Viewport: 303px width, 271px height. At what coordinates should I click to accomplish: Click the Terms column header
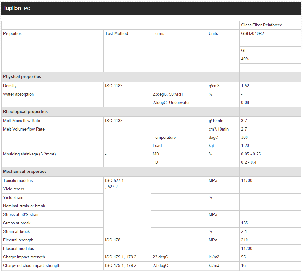coord(158,34)
